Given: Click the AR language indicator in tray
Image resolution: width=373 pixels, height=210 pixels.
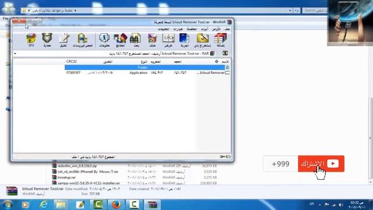Looking at the screenshot, I should tap(312, 204).
